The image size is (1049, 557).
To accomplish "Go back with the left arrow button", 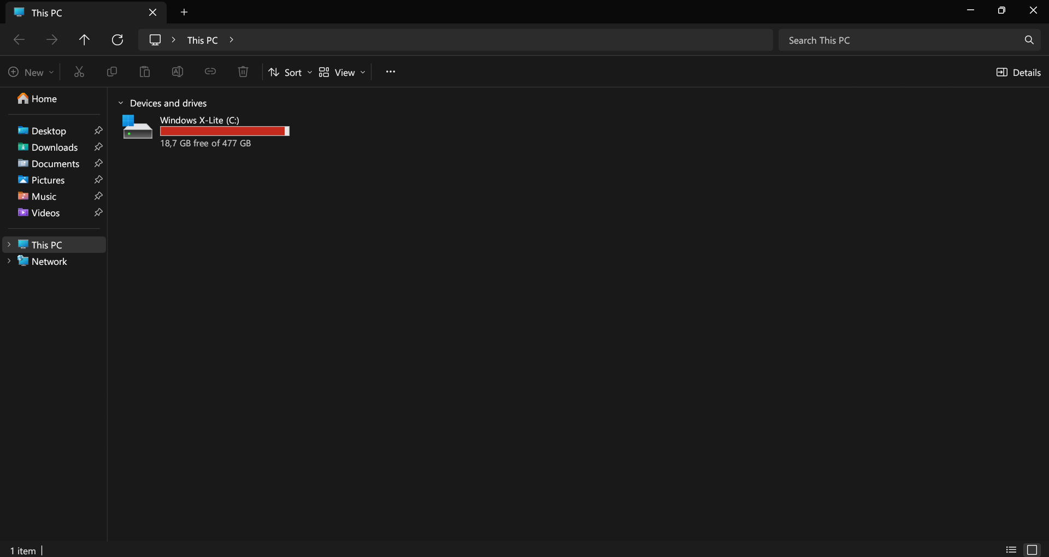I will 19,40.
